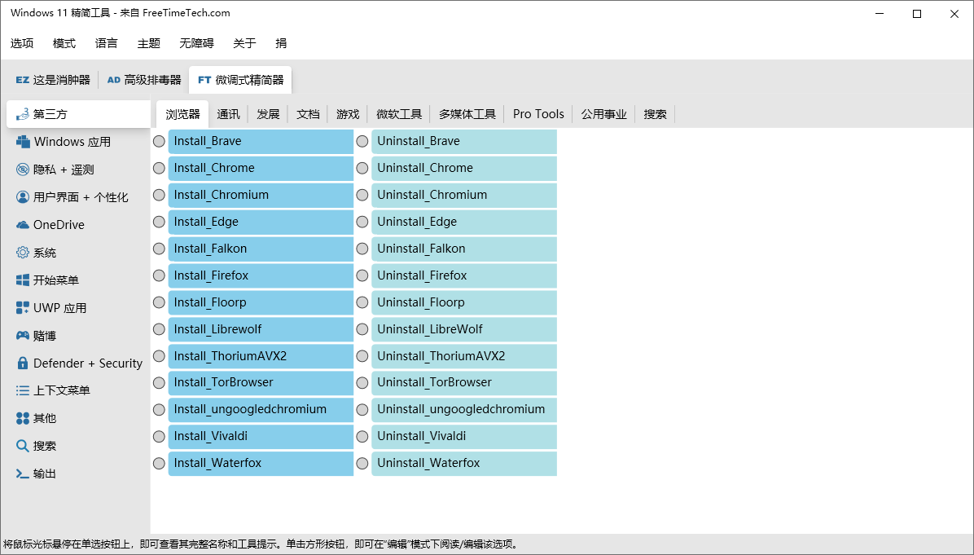
Task: Click the UWP 应用 tiles icon
Action: pyautogui.click(x=23, y=307)
